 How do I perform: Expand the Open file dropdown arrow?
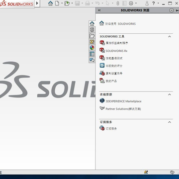72,3
